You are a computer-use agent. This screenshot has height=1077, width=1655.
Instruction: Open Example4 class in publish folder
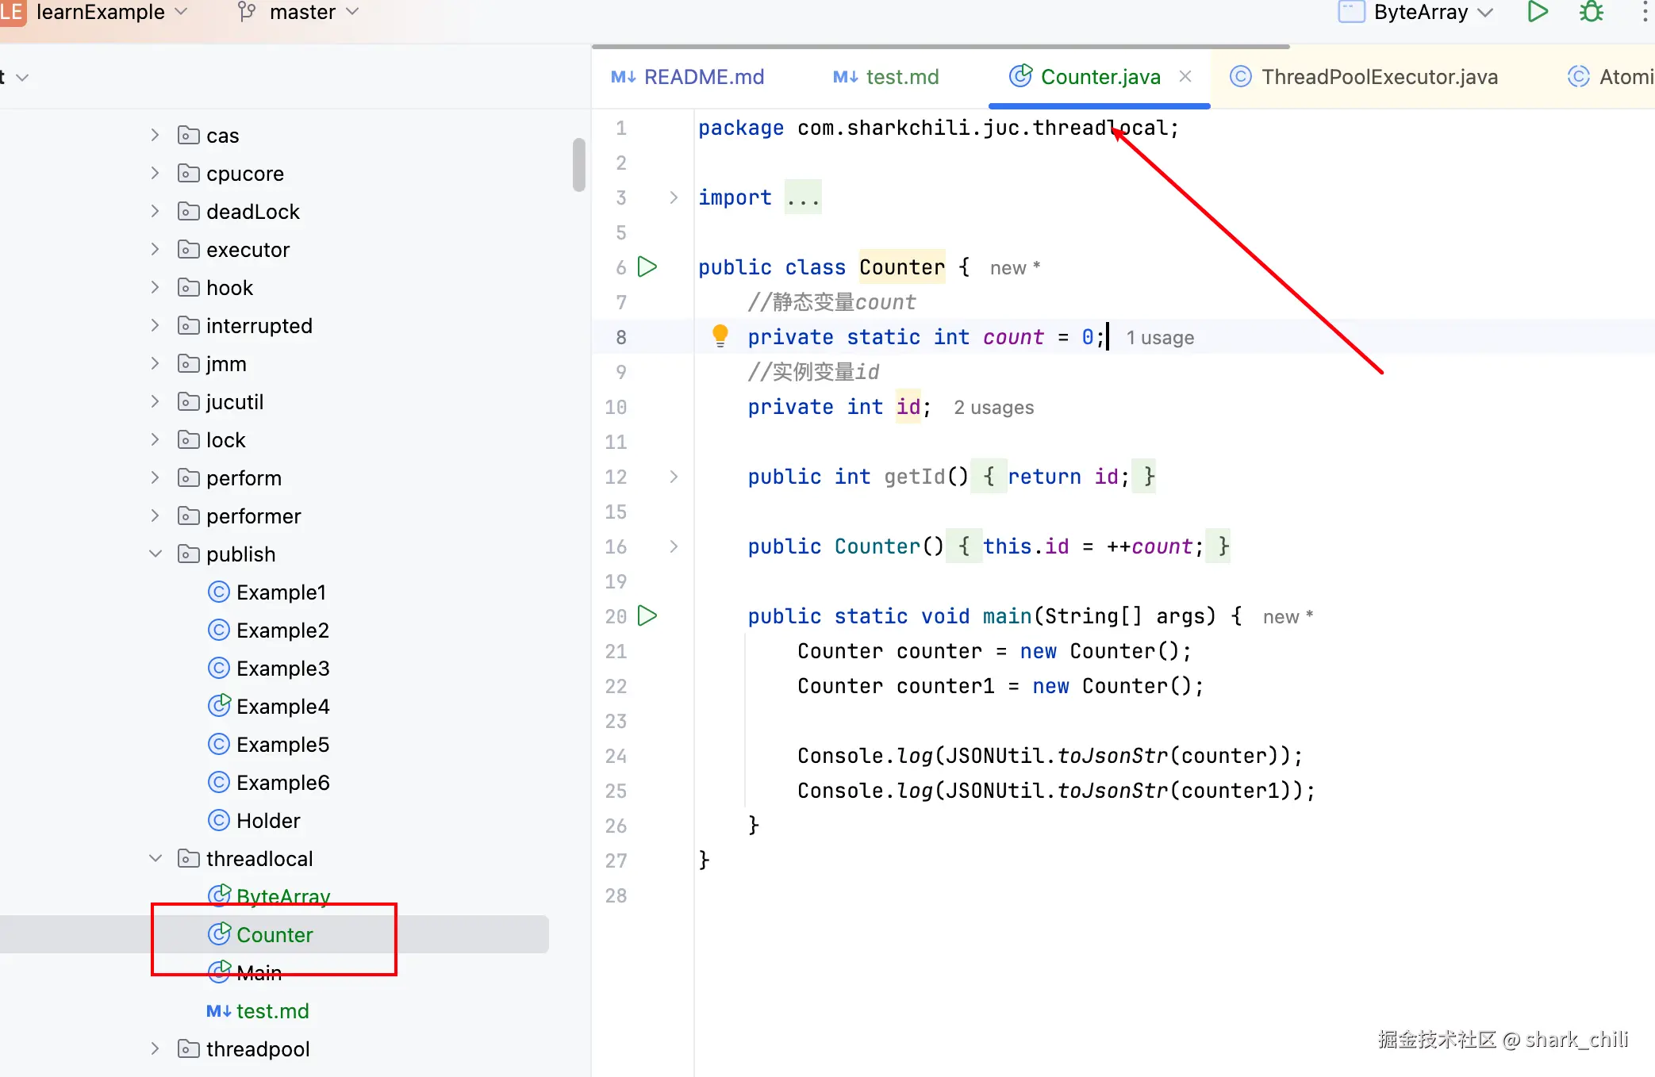(282, 707)
